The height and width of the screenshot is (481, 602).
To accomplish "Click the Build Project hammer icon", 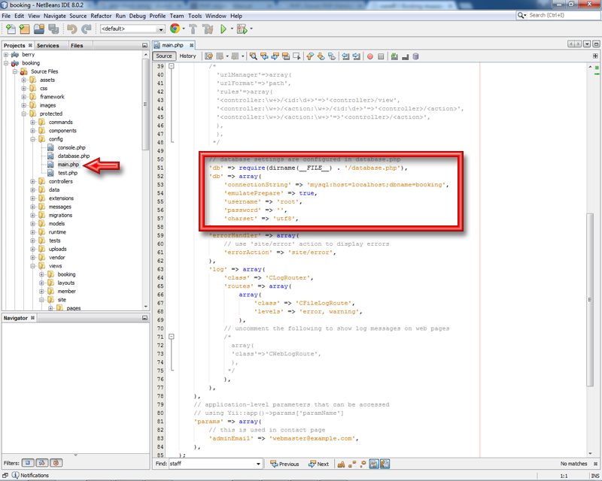I will 193,29.
